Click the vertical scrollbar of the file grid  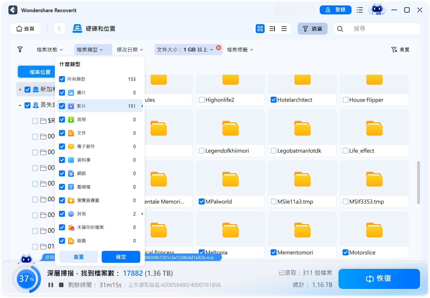coord(418,183)
